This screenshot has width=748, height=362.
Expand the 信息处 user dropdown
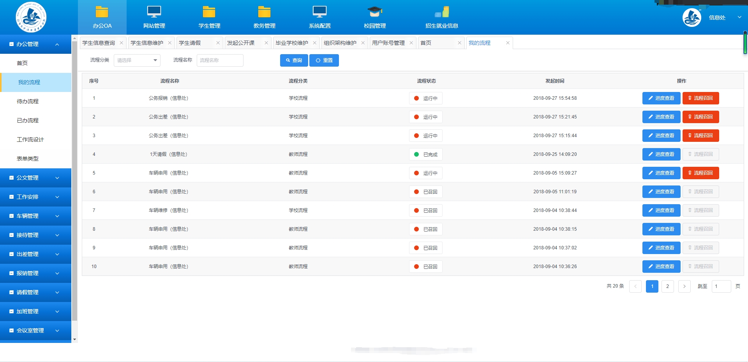[x=739, y=17]
